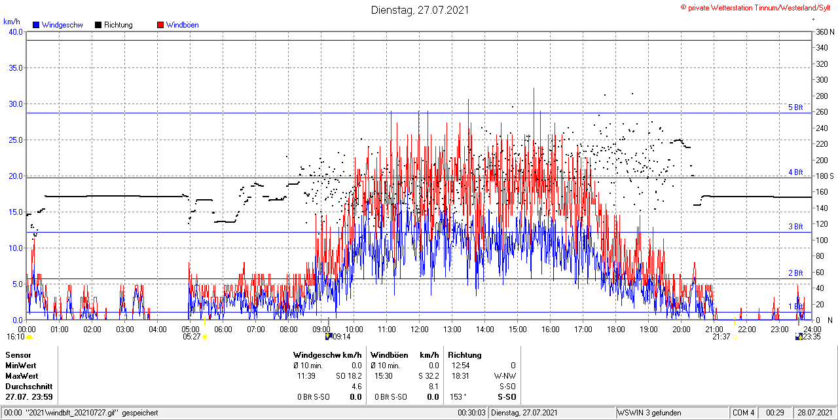The height and width of the screenshot is (420, 838).
Task: Click the 360 N direction axis label
Action: click(824, 32)
